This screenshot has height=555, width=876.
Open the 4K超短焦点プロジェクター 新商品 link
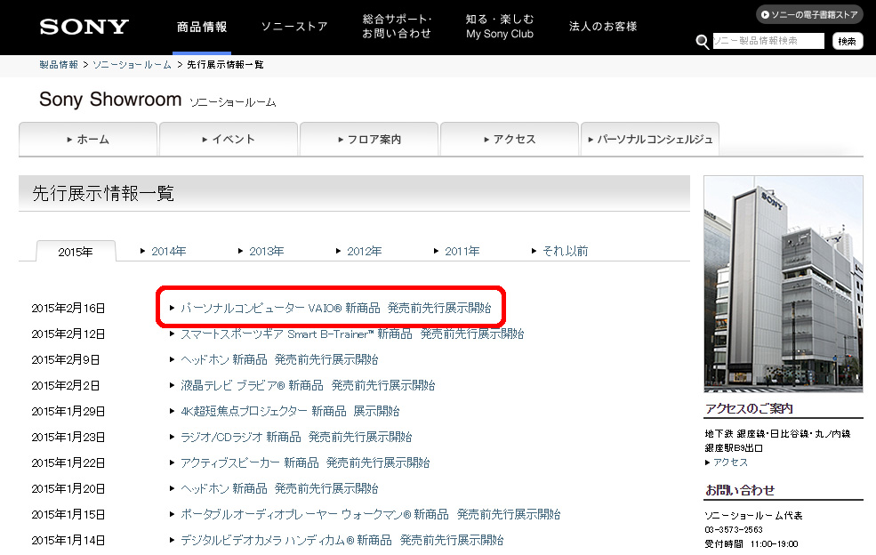290,412
